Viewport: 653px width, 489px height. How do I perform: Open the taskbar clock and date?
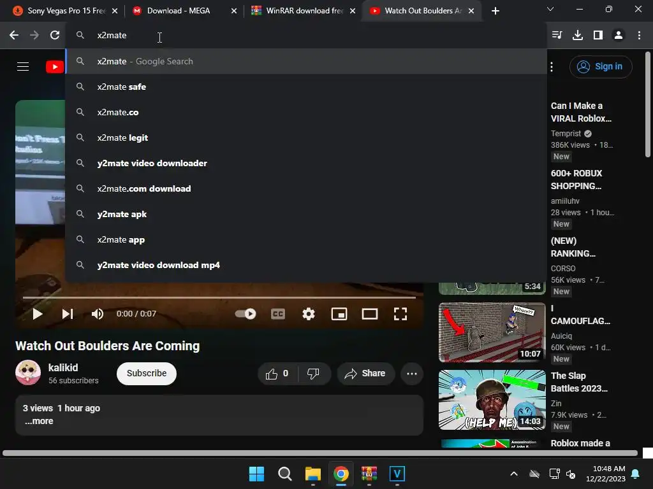tap(606, 474)
